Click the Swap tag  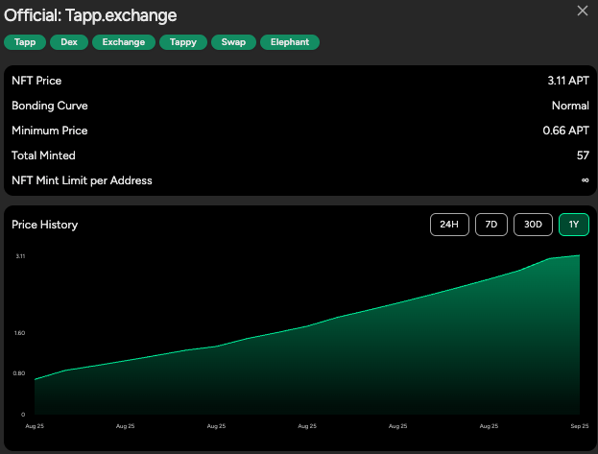pyautogui.click(x=233, y=42)
